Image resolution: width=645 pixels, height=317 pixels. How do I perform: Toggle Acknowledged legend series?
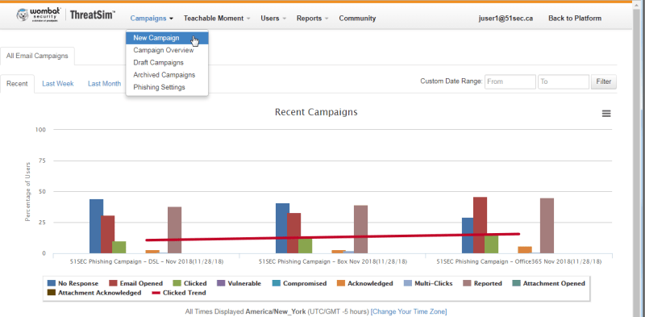pos(364,283)
